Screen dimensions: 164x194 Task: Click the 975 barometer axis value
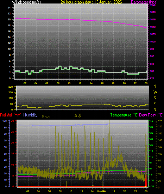(152, 79)
